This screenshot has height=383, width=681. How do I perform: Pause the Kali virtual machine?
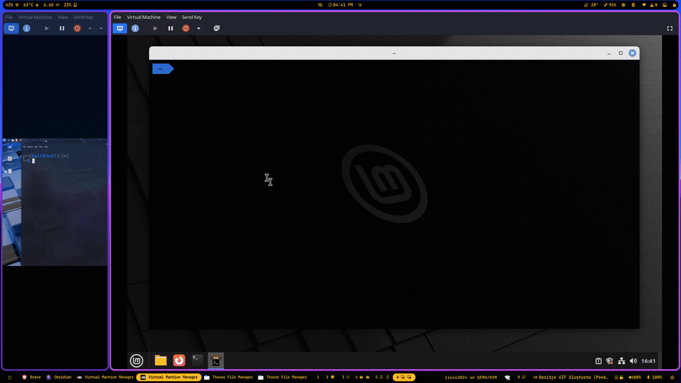(62, 28)
